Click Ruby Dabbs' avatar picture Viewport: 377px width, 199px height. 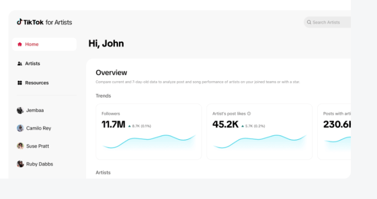(20, 164)
